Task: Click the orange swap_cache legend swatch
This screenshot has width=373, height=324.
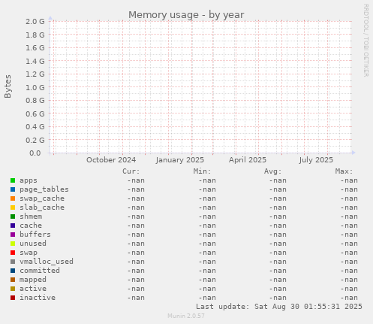Action: [x=13, y=198]
